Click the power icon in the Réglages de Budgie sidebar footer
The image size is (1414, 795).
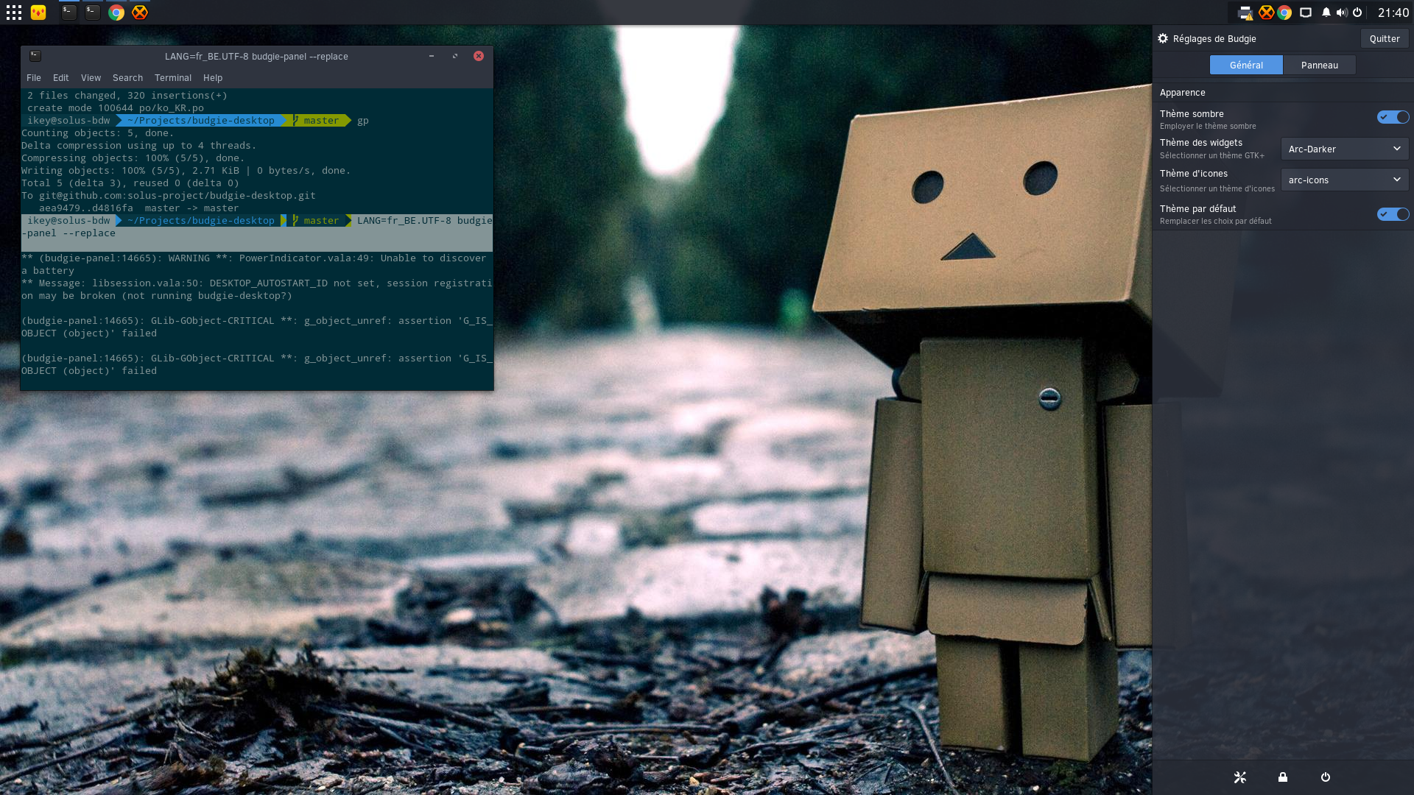tap(1326, 777)
